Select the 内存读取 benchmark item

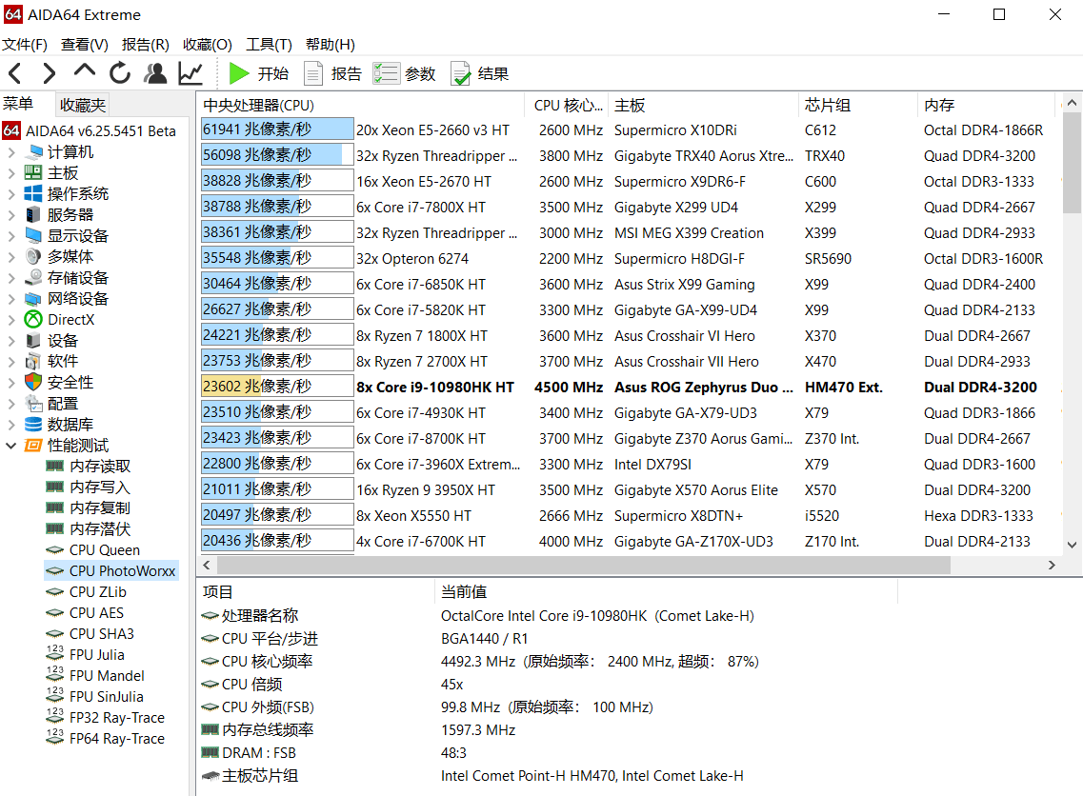coord(100,467)
